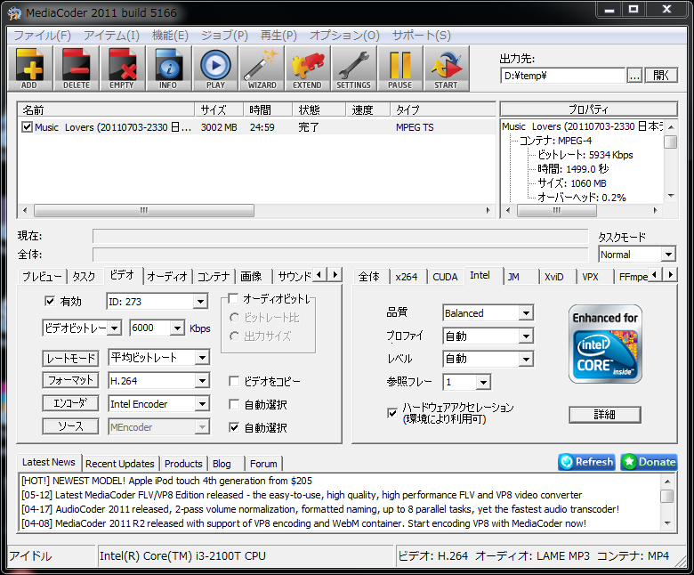This screenshot has height=575, width=694.
Task: Select the ビットレート比 radio button
Action: [235, 318]
